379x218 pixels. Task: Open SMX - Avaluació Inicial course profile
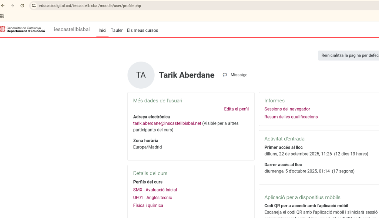(x=155, y=190)
